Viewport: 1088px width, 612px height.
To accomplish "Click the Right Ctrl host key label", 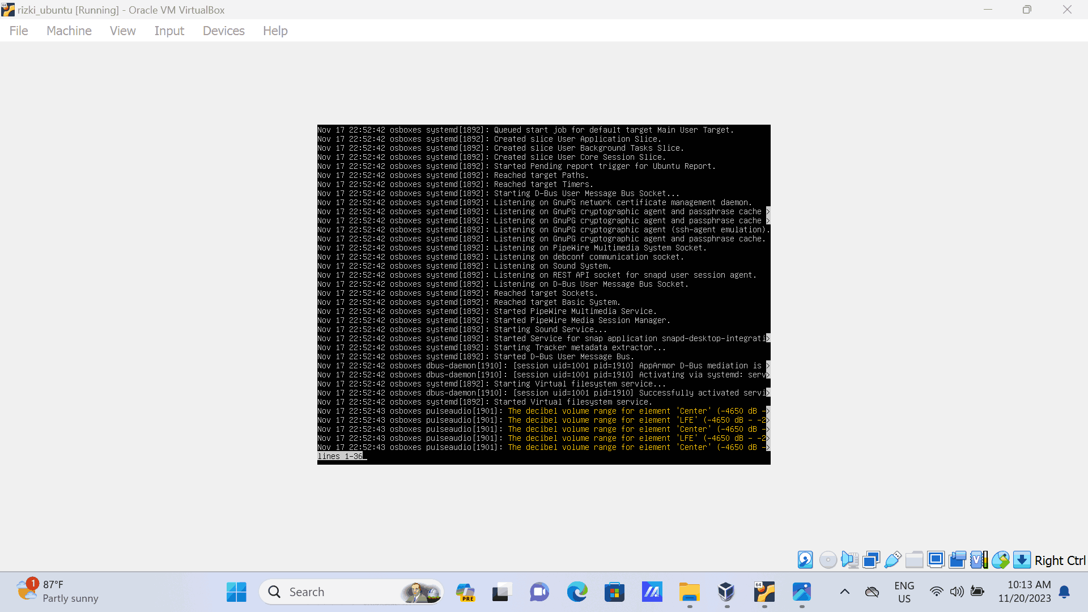I will [x=1060, y=560].
